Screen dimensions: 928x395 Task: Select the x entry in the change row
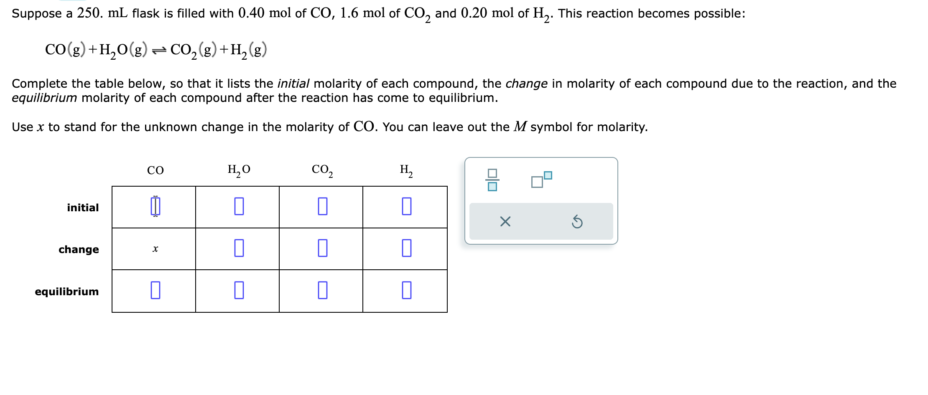[x=156, y=249]
